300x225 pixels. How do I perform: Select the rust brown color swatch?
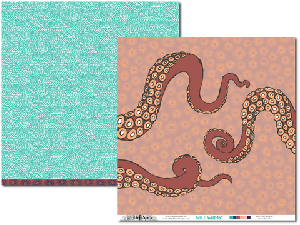tap(238, 217)
